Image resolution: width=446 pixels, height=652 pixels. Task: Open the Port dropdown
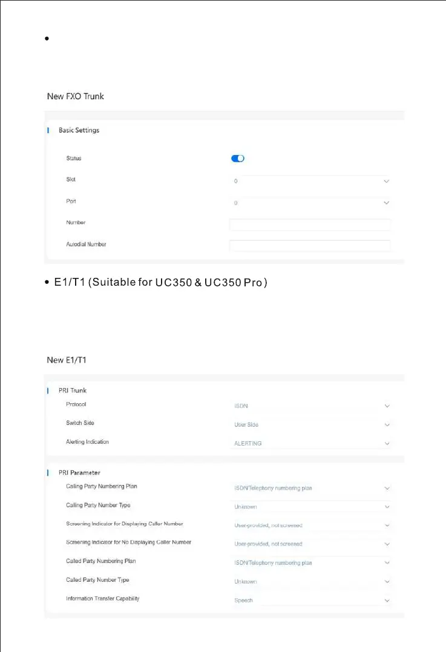click(309, 203)
